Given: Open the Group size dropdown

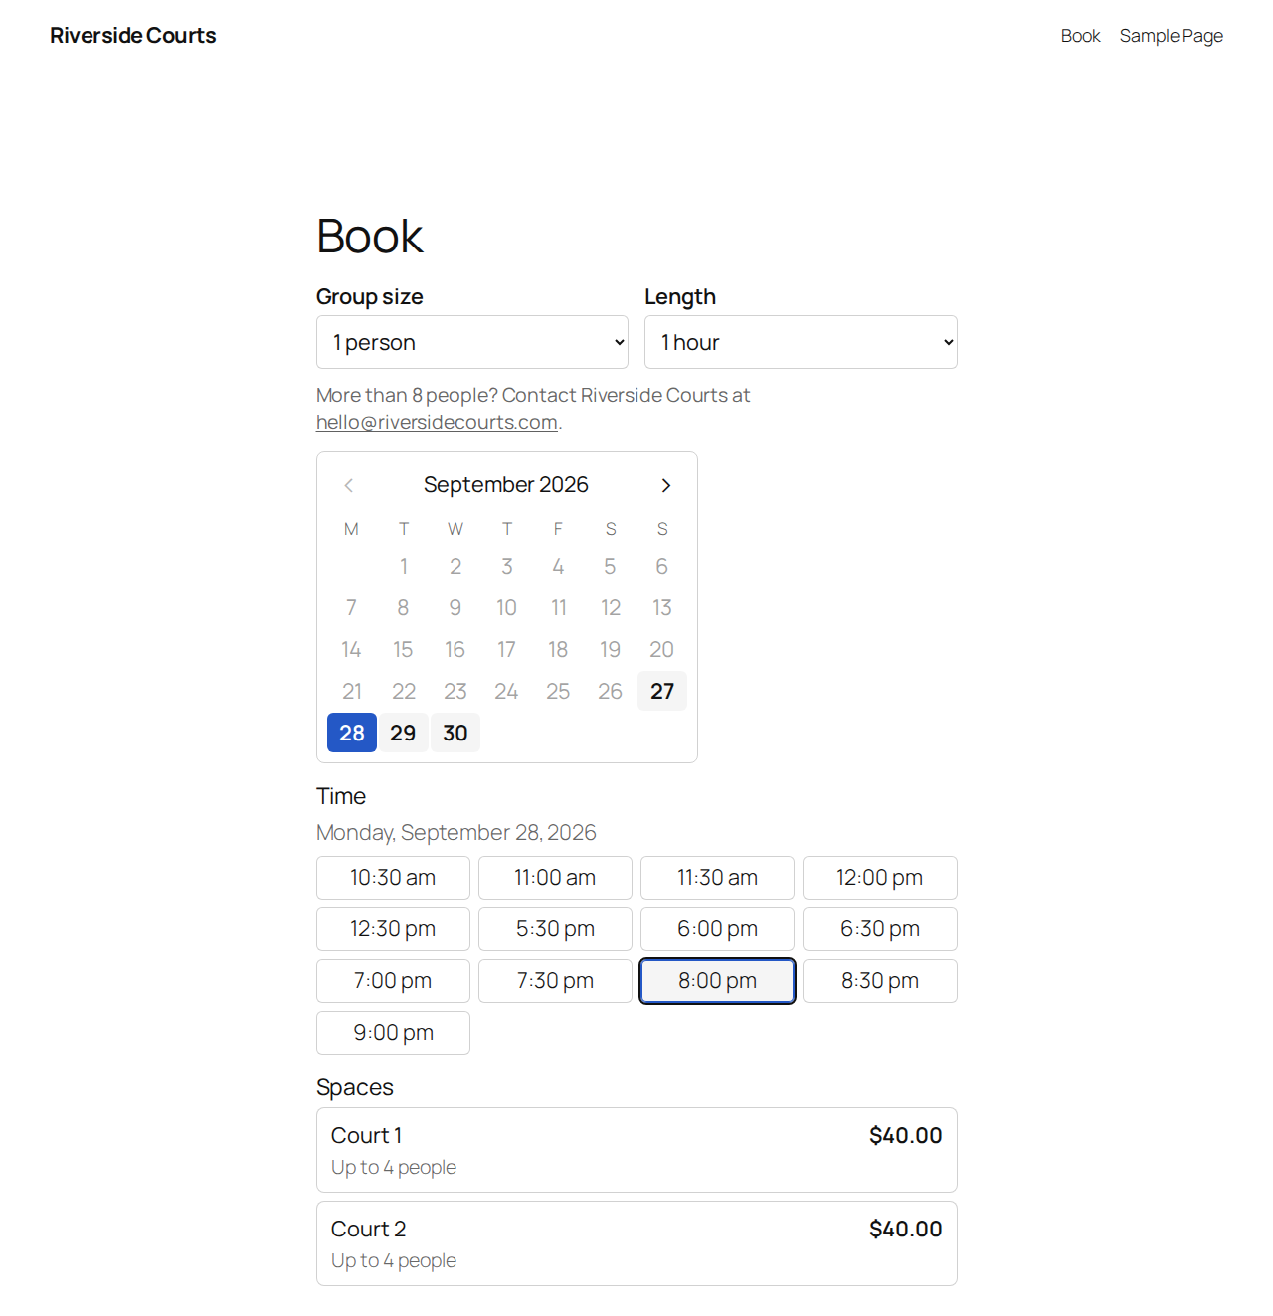Looking at the screenshot, I should click(x=472, y=342).
